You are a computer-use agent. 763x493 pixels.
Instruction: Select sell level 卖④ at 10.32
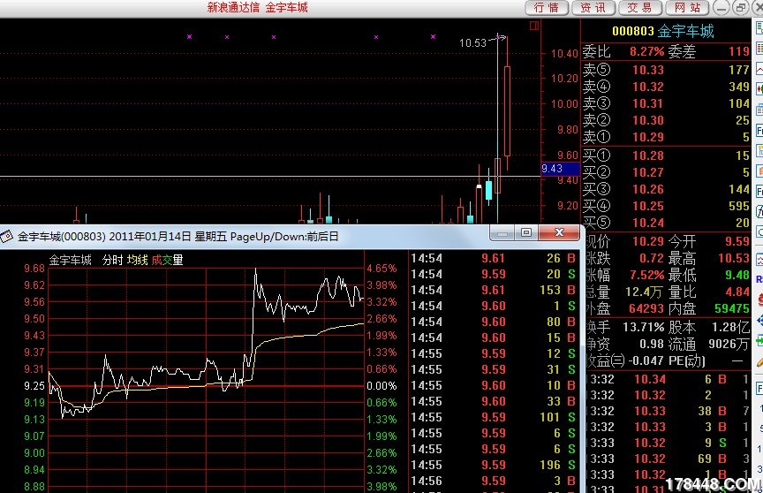[666, 87]
